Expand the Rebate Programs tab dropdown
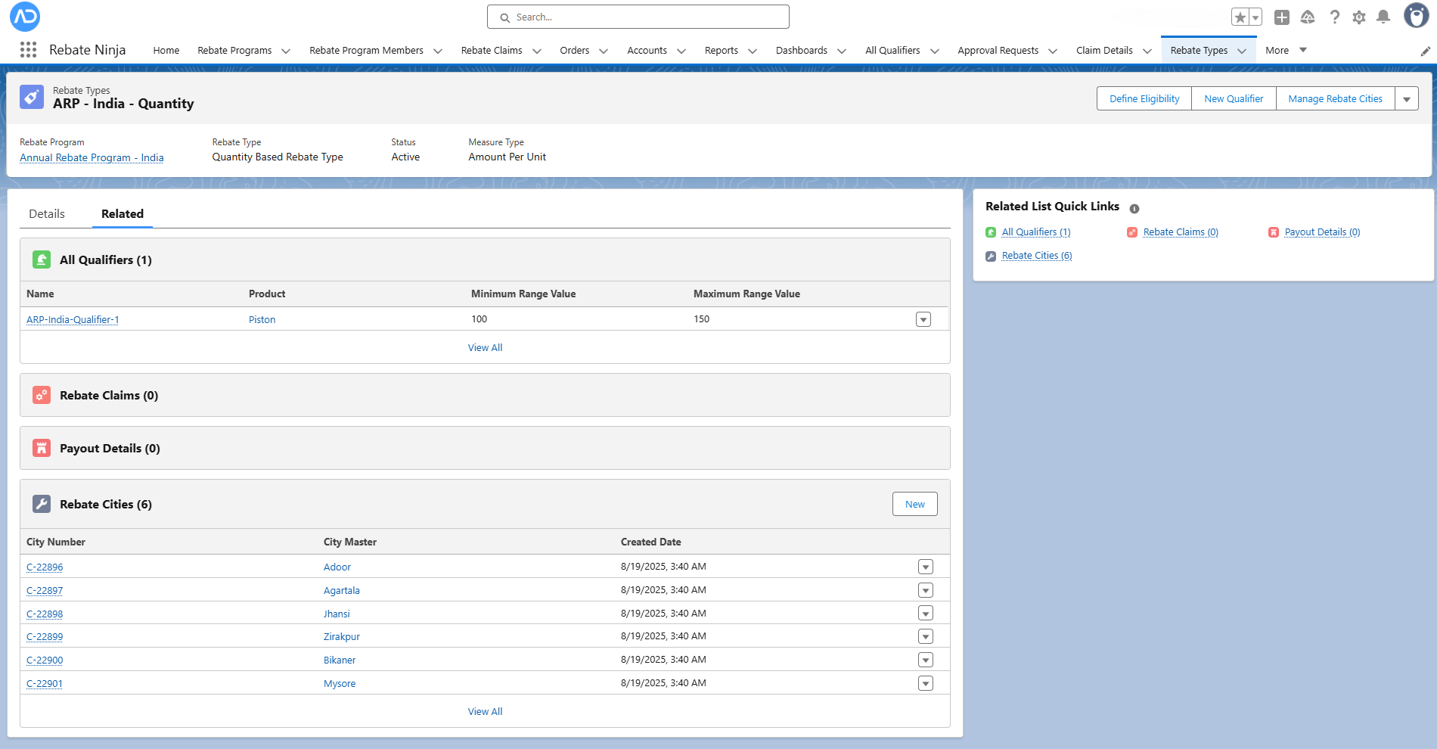The image size is (1437, 749). [x=286, y=51]
